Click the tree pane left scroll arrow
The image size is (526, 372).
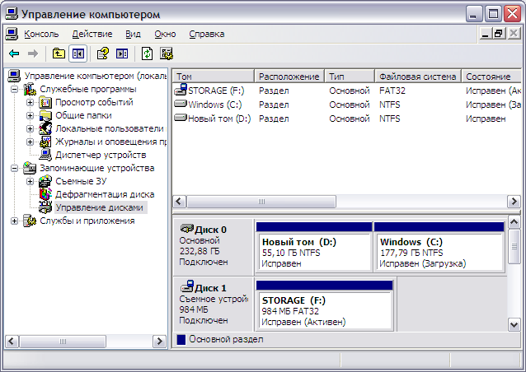click(x=11, y=342)
